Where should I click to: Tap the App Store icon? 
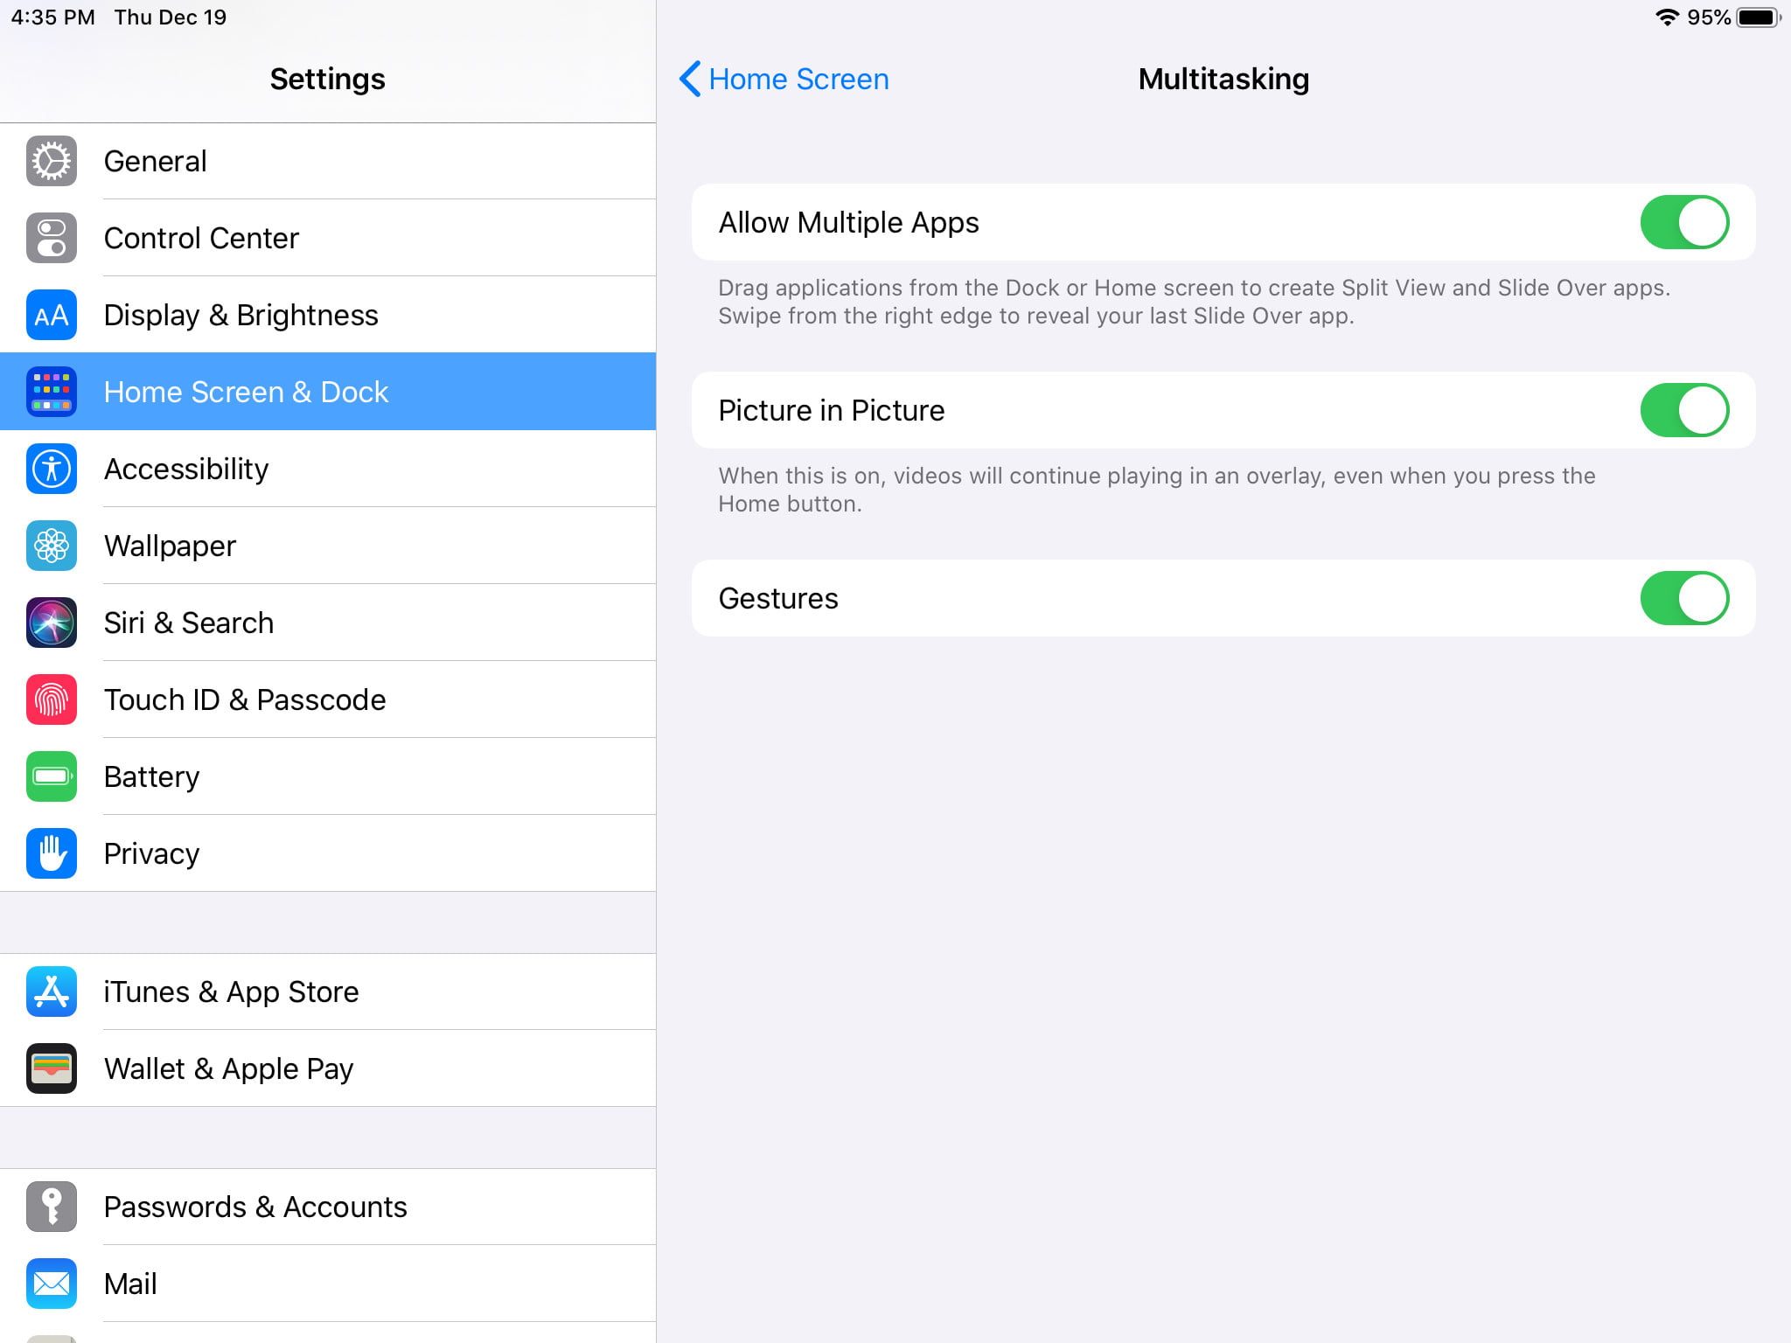click(52, 992)
